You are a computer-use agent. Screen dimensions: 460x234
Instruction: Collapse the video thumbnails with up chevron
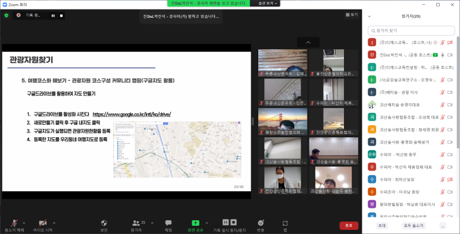pyautogui.click(x=308, y=43)
